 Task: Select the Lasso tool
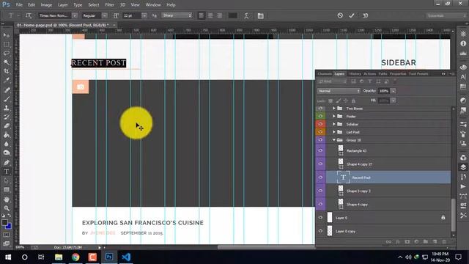[7, 54]
